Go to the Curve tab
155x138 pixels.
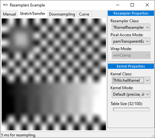84,14
